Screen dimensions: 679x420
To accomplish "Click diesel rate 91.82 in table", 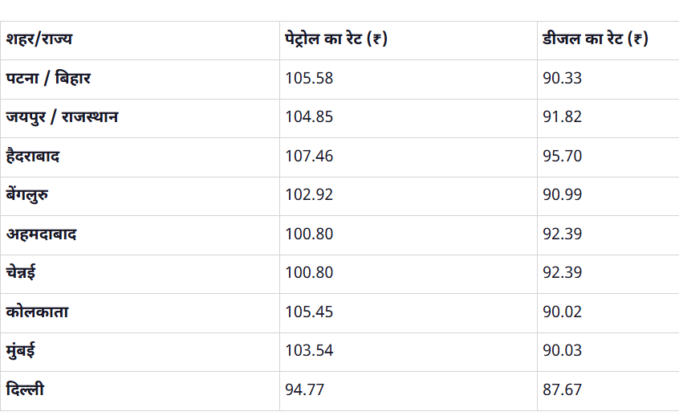I will 562,117.
